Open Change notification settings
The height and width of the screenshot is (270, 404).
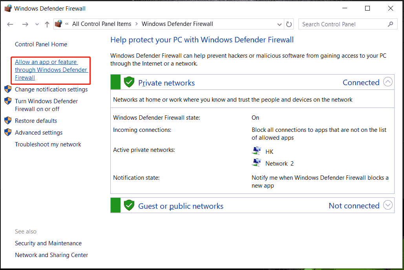point(51,89)
